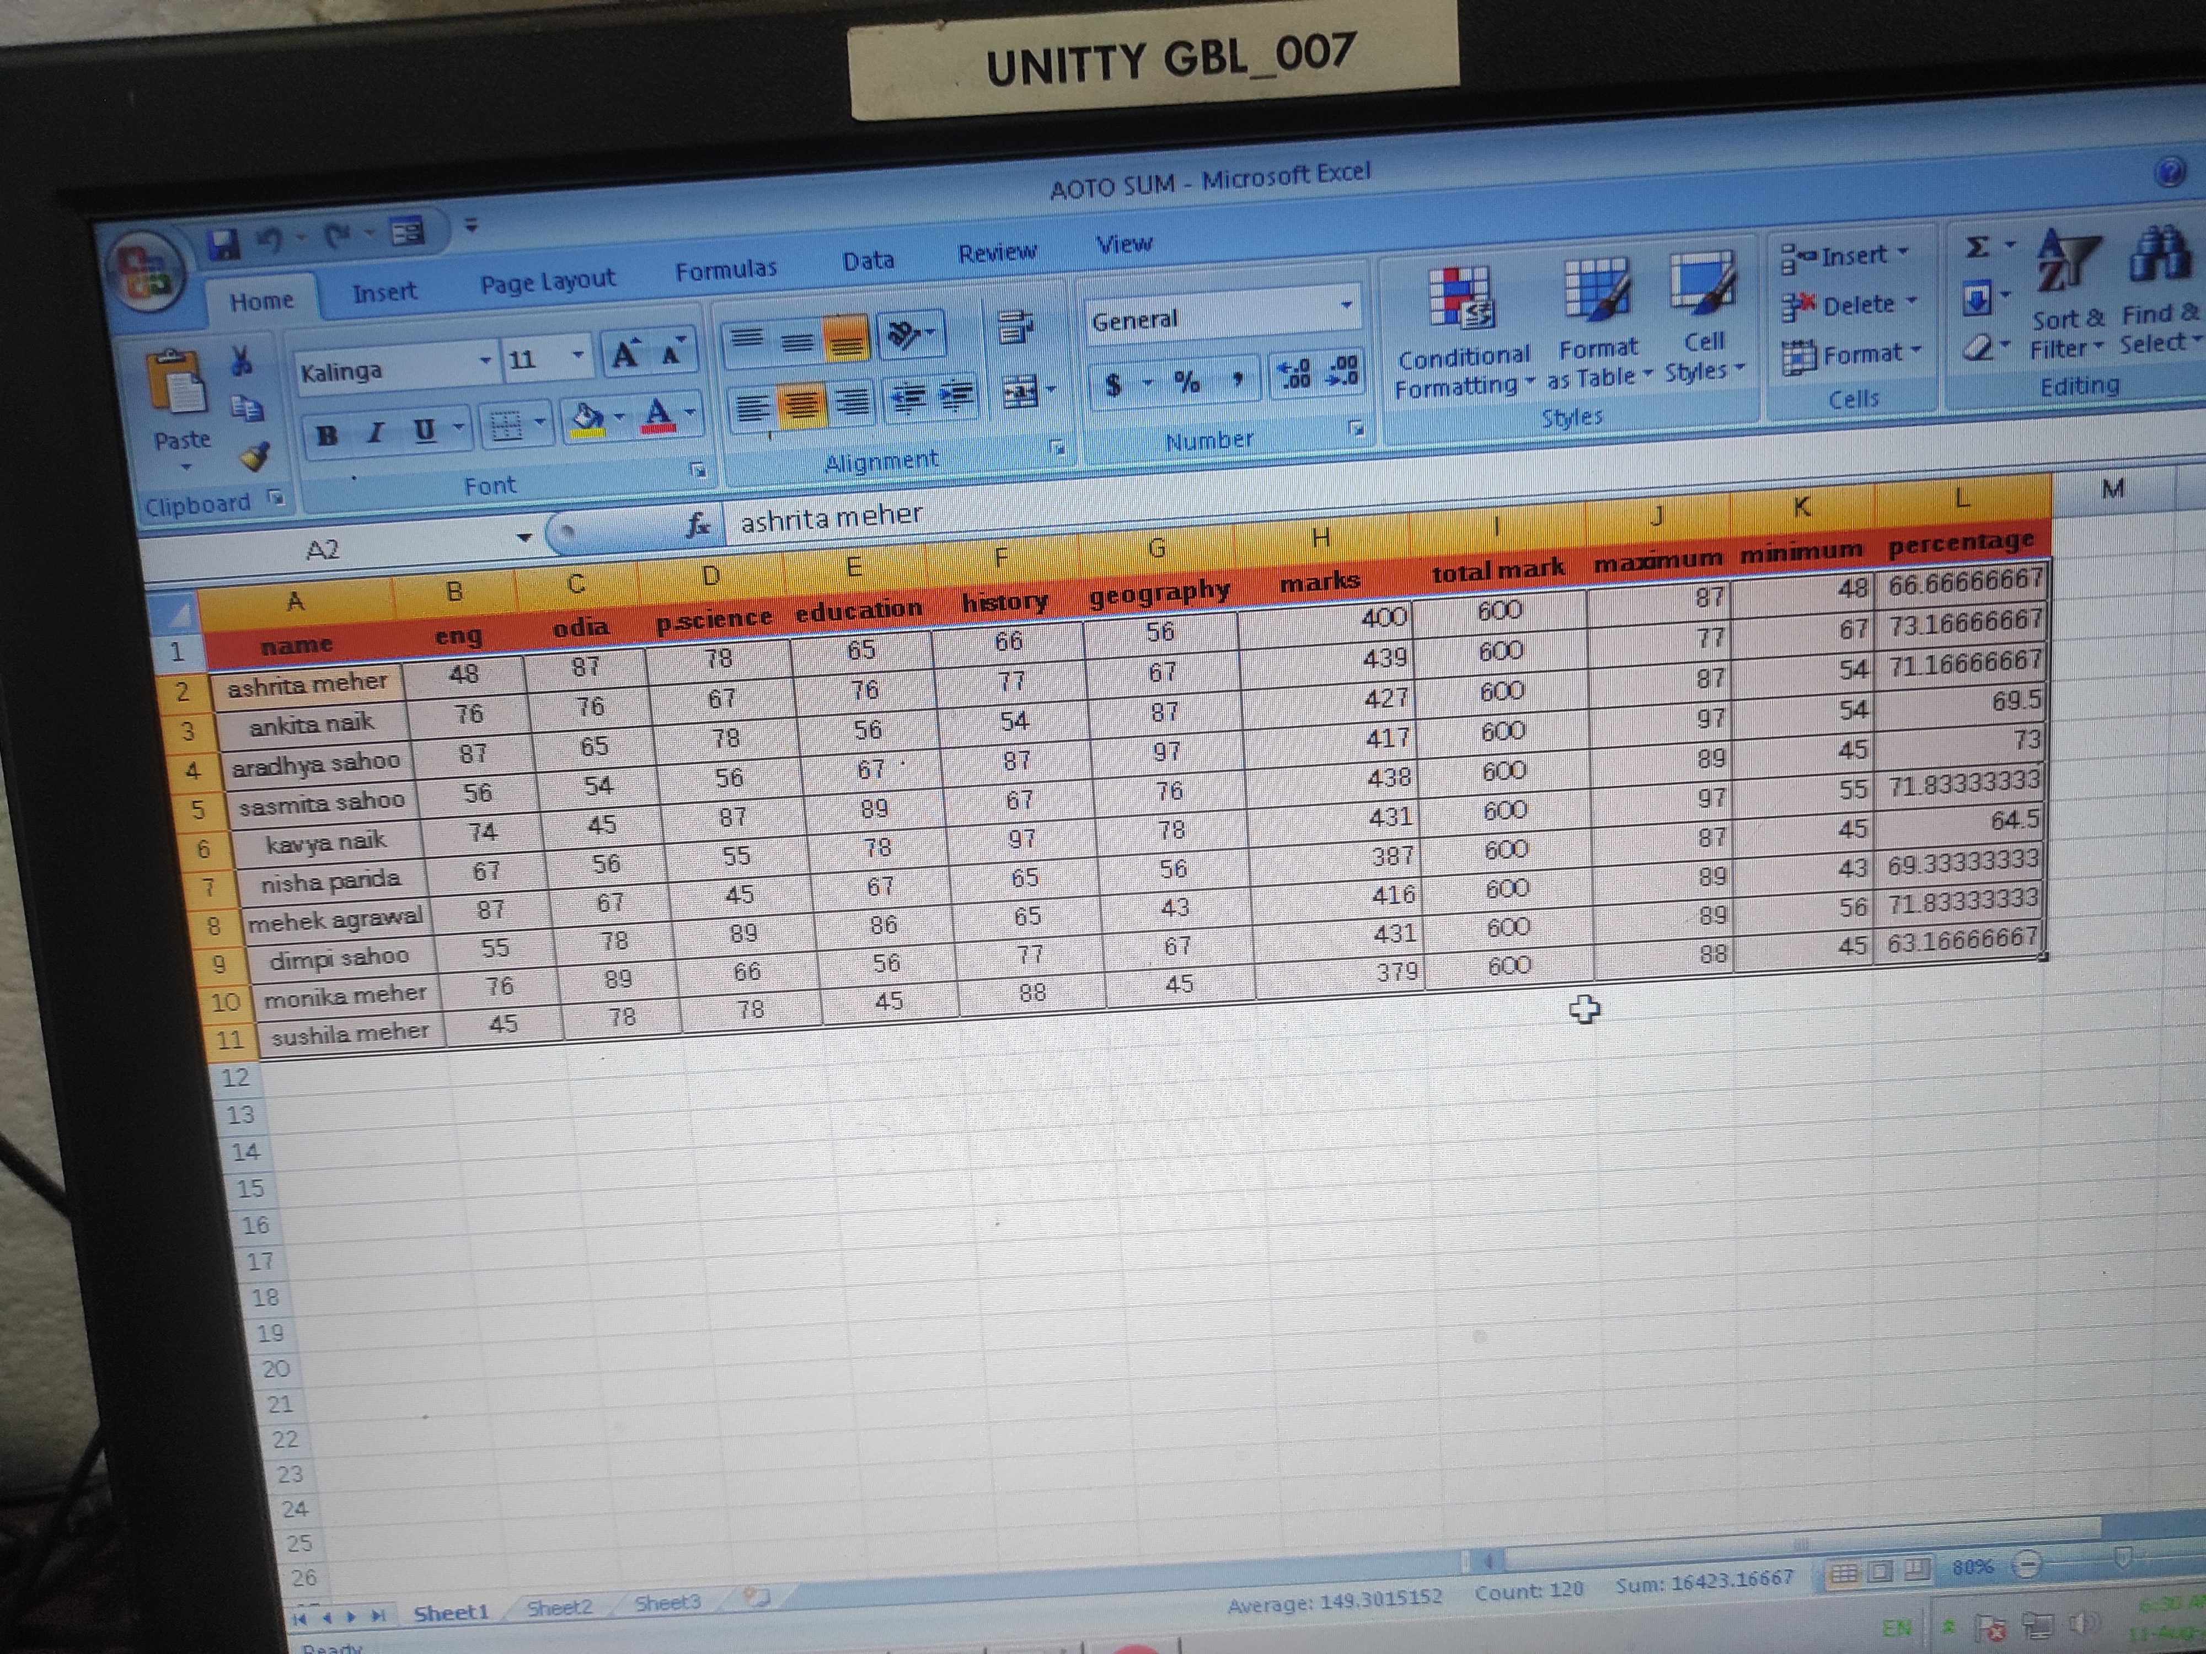The width and height of the screenshot is (2206, 1654).
Task: Open the Kalinga font name dropdown
Action: coord(486,360)
